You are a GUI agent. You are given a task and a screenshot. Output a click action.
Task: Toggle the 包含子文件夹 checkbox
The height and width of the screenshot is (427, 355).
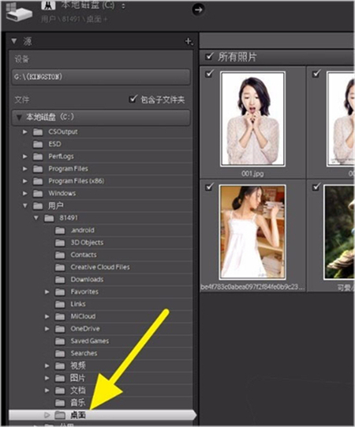tap(133, 99)
